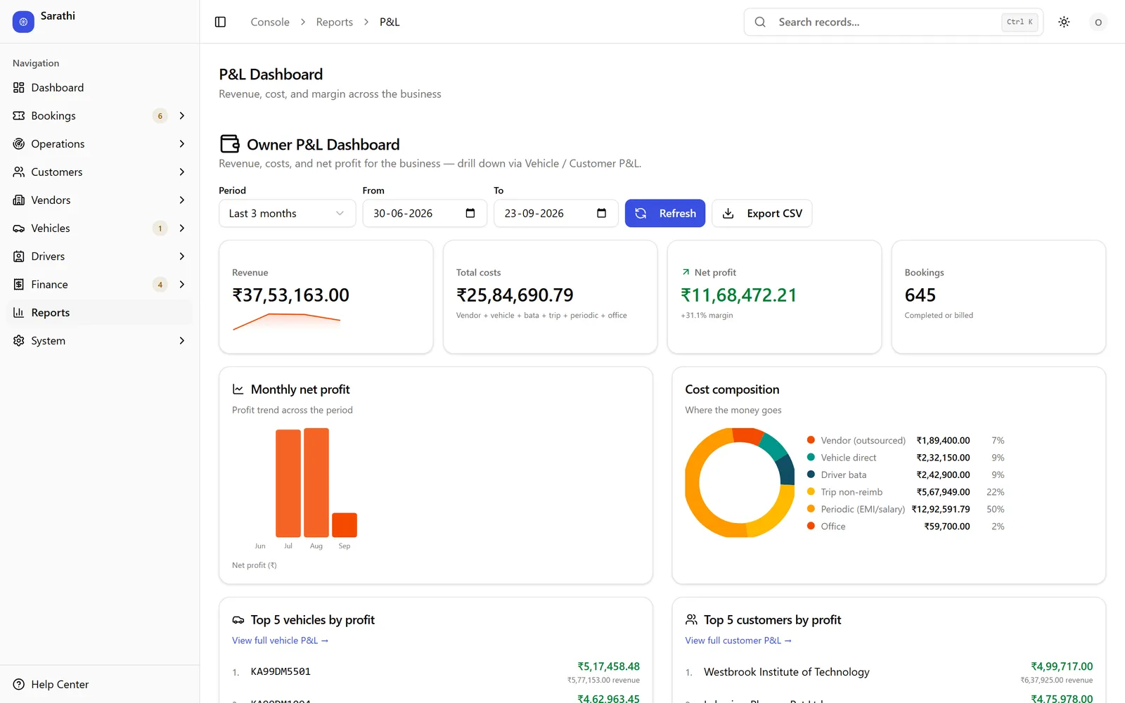The image size is (1125, 703).
Task: Expand the Bookings submenu chevron
Action: (182, 115)
